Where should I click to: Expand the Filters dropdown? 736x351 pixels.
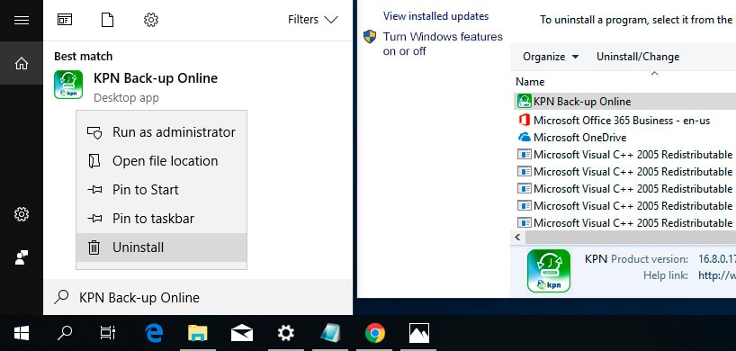(x=312, y=19)
